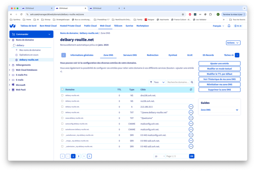
Task: Expand Web Cloud Databases in sidebar
Action: (x=9, y=70)
